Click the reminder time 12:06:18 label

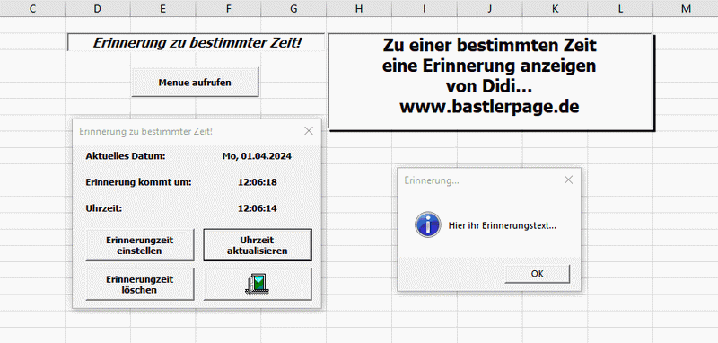click(x=258, y=182)
